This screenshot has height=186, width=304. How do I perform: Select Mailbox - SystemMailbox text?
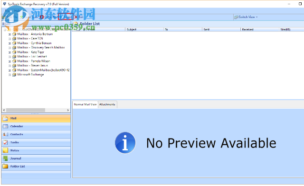43,70
